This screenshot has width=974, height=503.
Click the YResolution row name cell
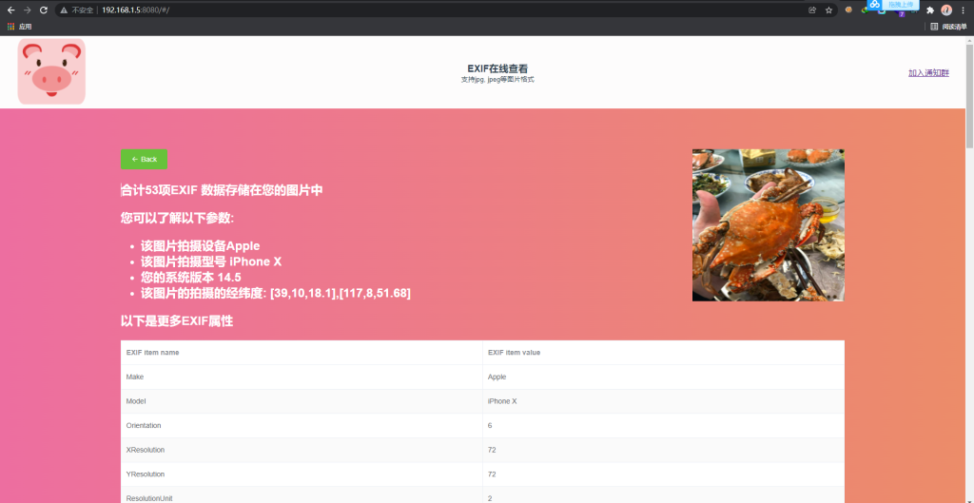tap(302, 474)
